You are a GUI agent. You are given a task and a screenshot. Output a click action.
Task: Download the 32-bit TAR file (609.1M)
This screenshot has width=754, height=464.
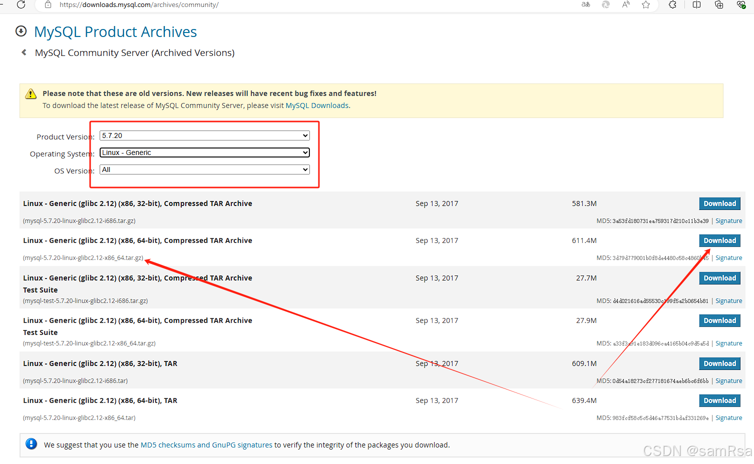point(719,363)
